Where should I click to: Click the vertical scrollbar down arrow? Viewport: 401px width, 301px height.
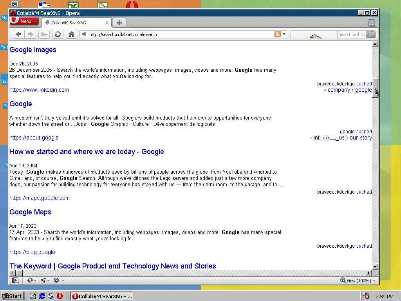[x=375, y=267]
